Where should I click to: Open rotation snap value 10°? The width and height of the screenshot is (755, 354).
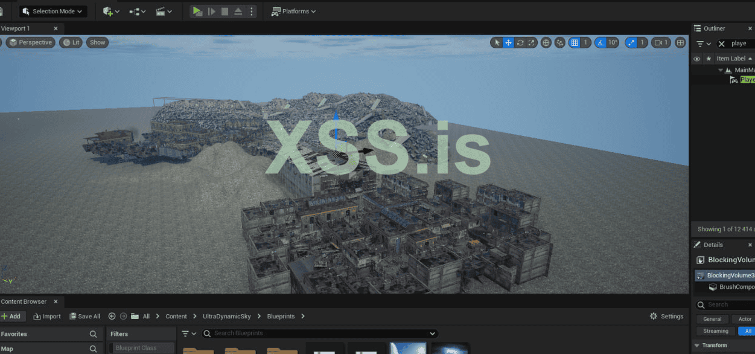(613, 42)
